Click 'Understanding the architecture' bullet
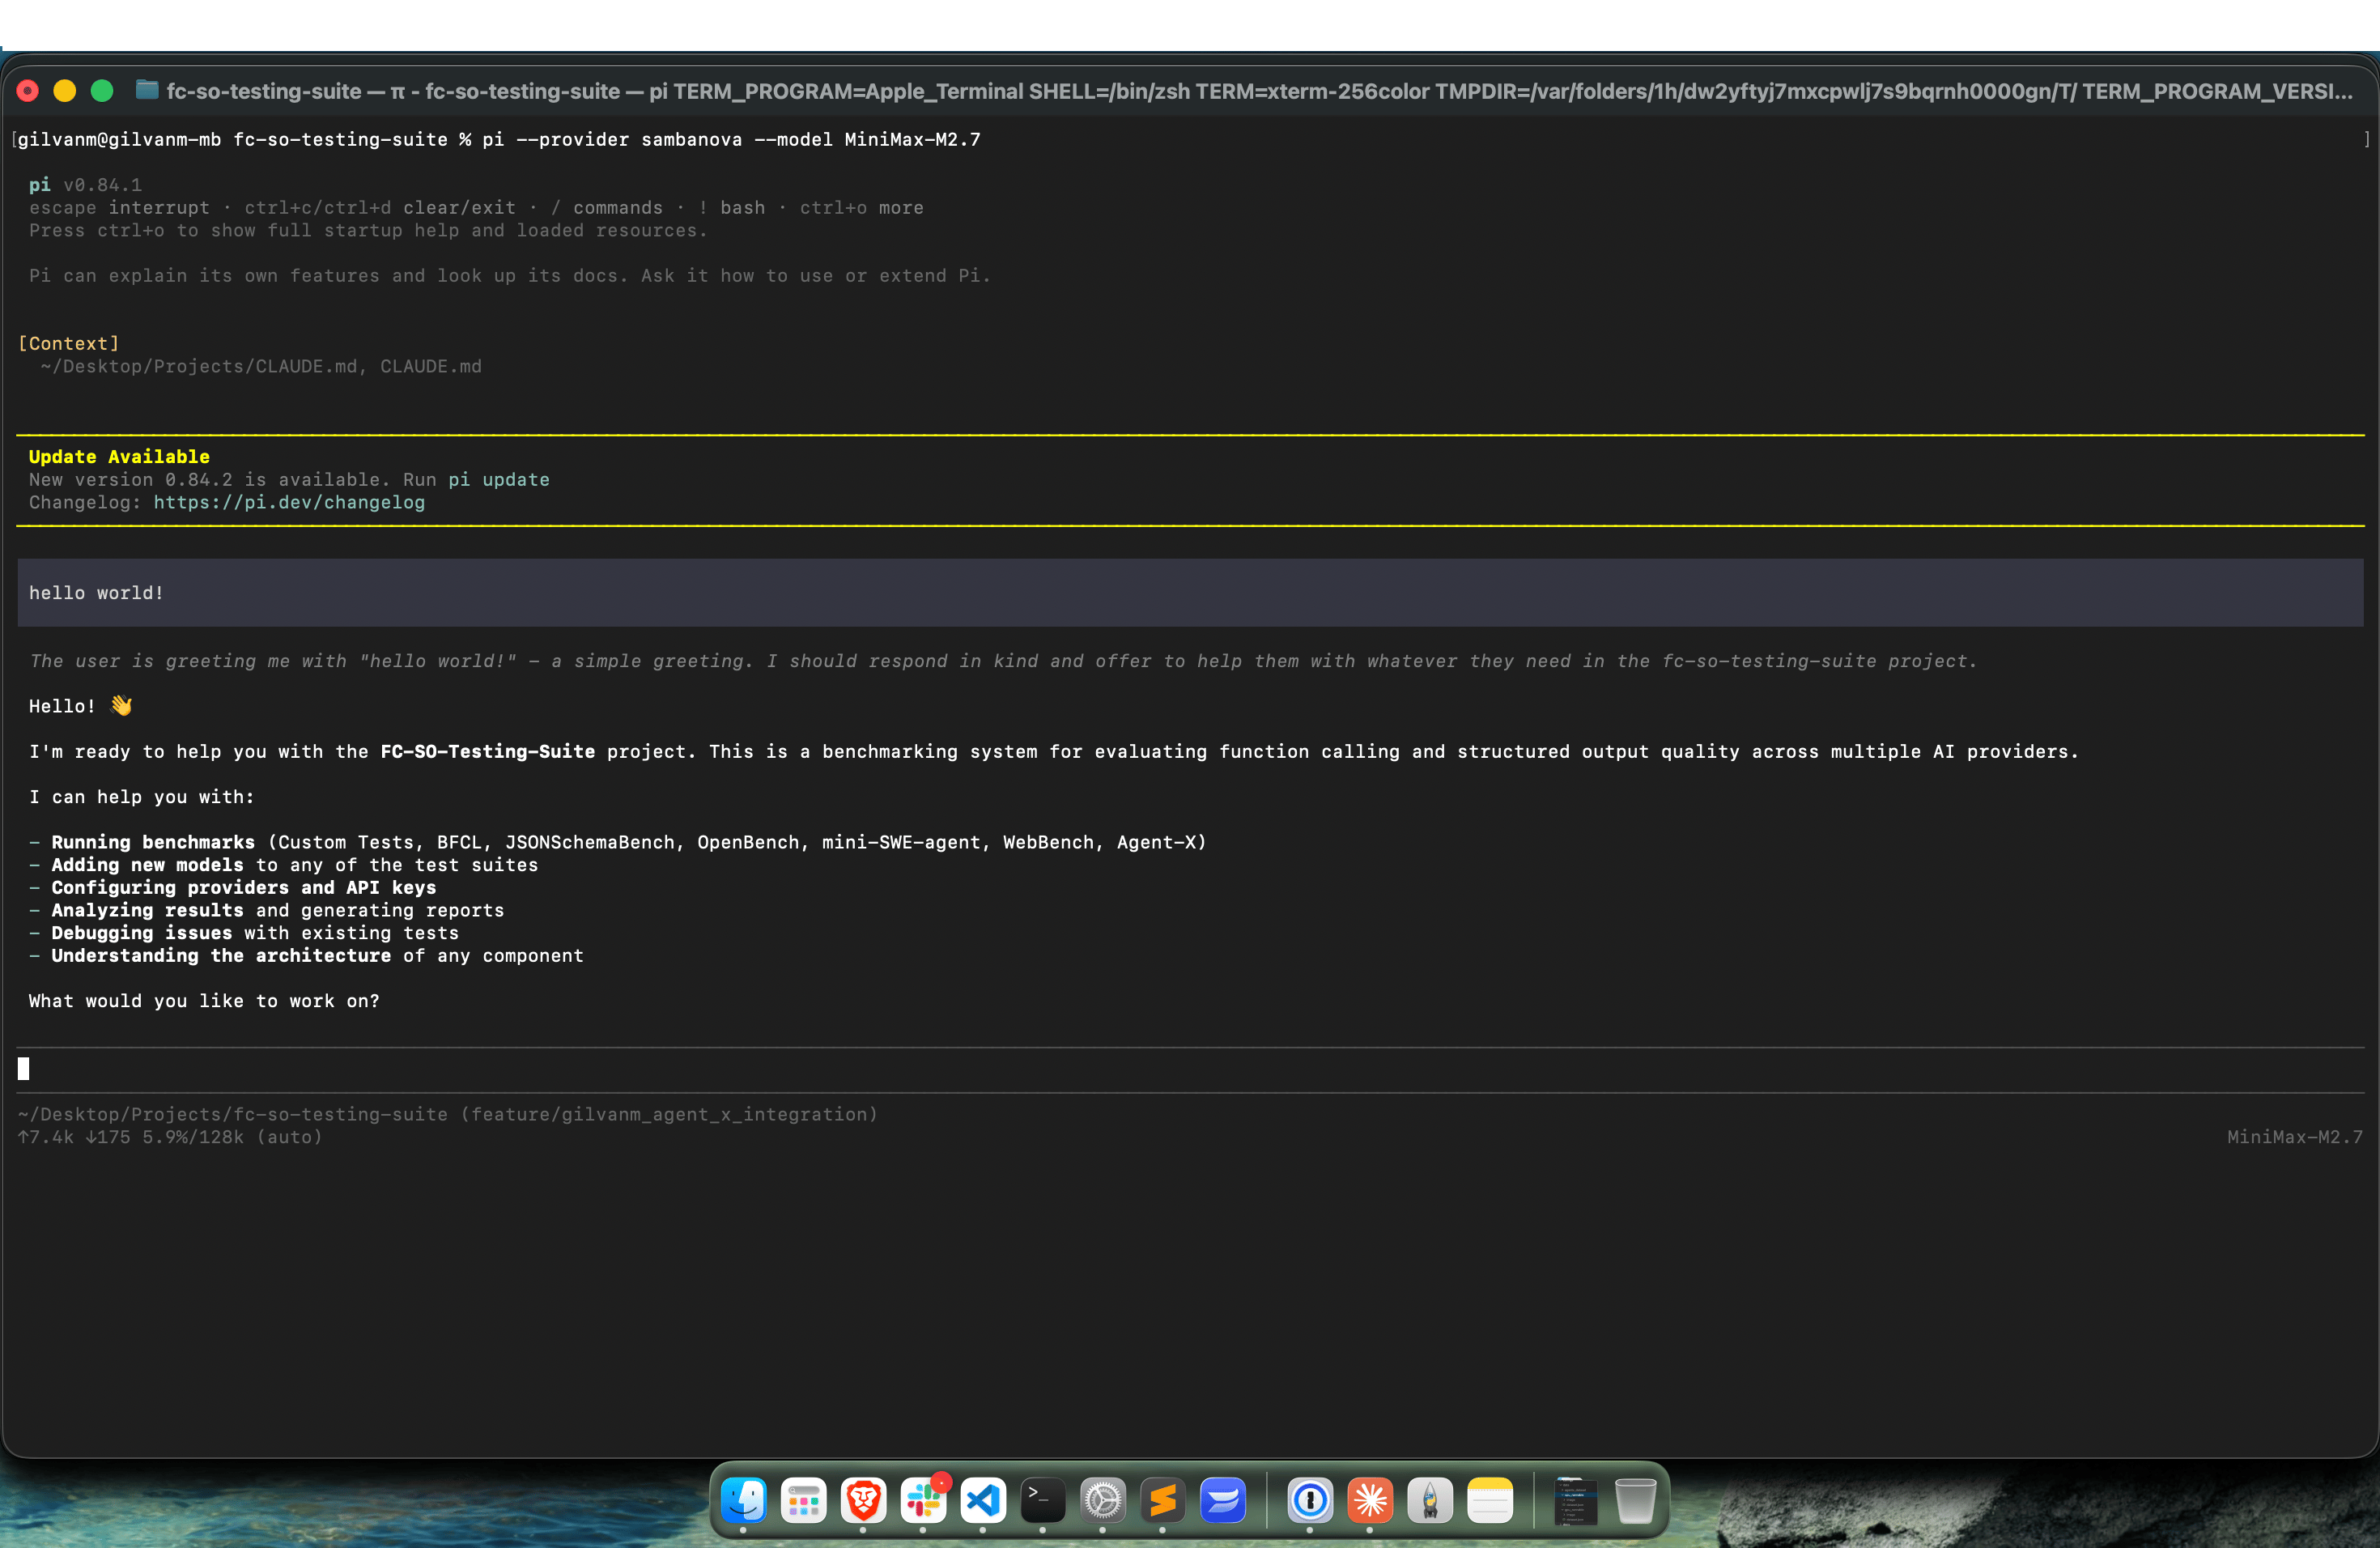 pyautogui.click(x=306, y=955)
